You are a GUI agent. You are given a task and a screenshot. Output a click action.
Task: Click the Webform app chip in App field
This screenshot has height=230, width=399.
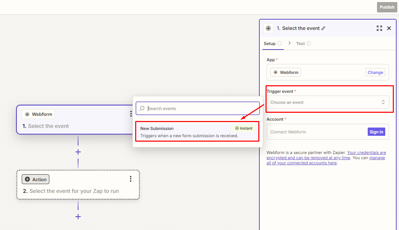coord(285,72)
